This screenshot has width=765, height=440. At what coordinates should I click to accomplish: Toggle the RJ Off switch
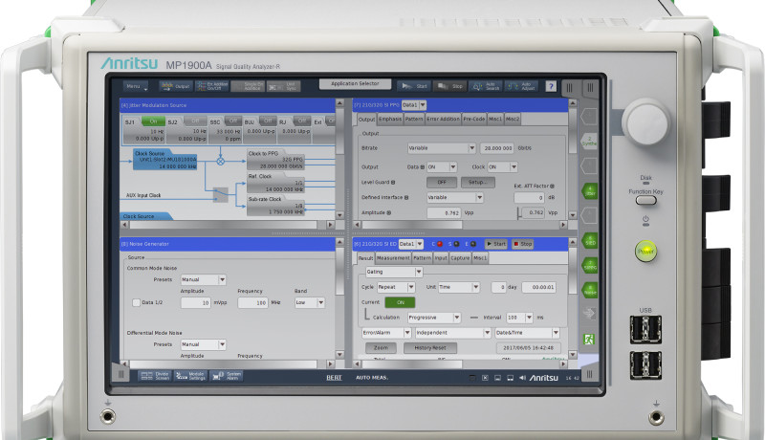[301, 121]
